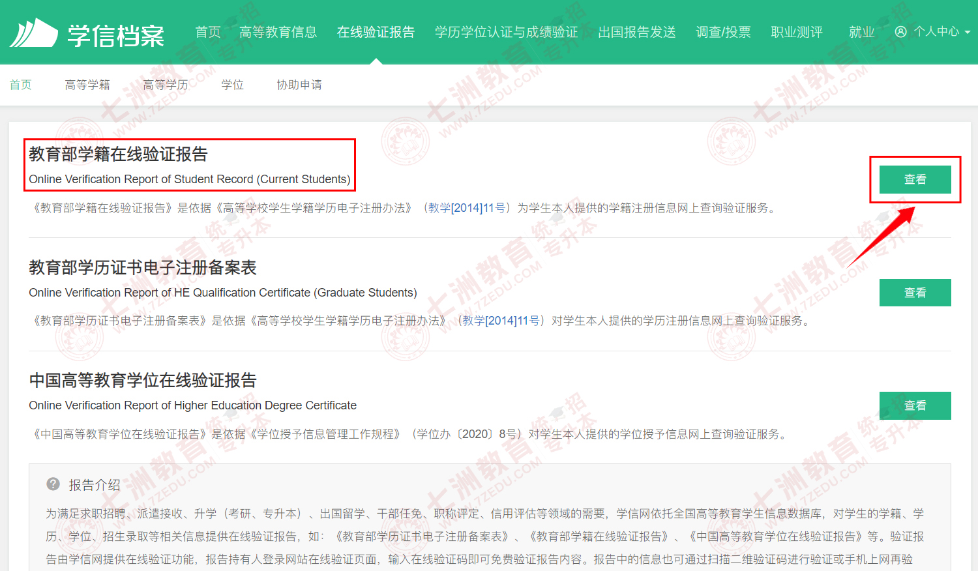The width and height of the screenshot is (978, 571).
Task: Switch to the 高等学籍 tab
Action: [87, 85]
